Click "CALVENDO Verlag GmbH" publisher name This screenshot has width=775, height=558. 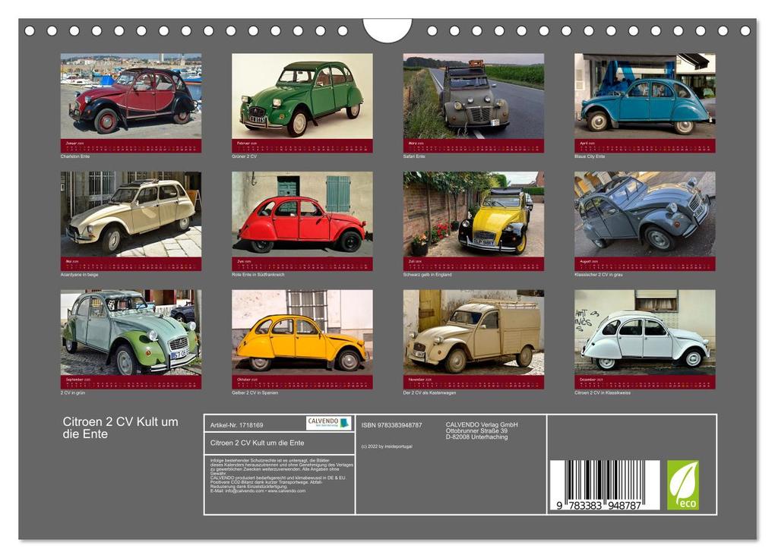[x=482, y=424]
